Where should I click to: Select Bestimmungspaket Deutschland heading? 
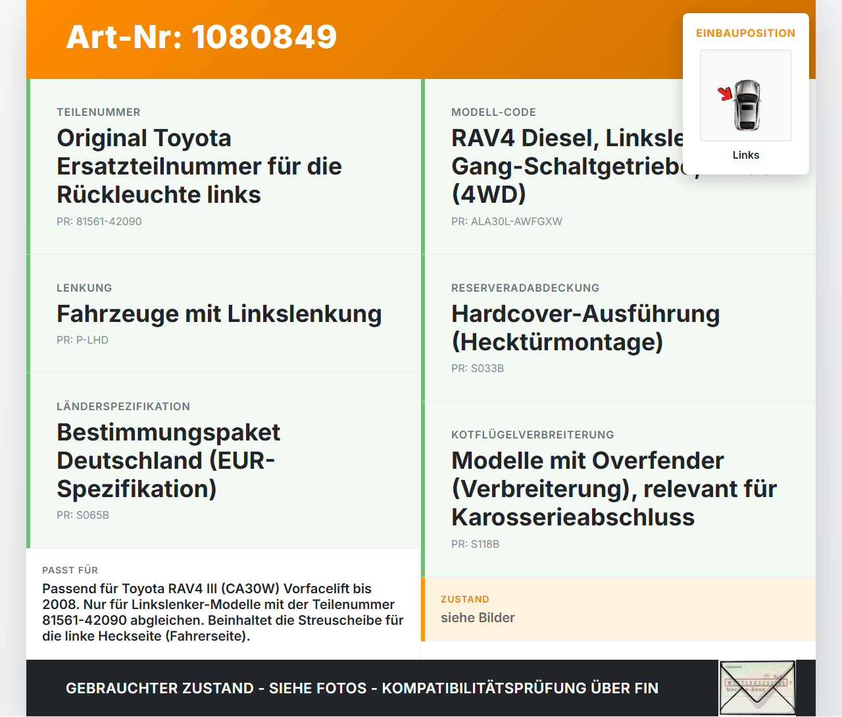pyautogui.click(x=168, y=460)
